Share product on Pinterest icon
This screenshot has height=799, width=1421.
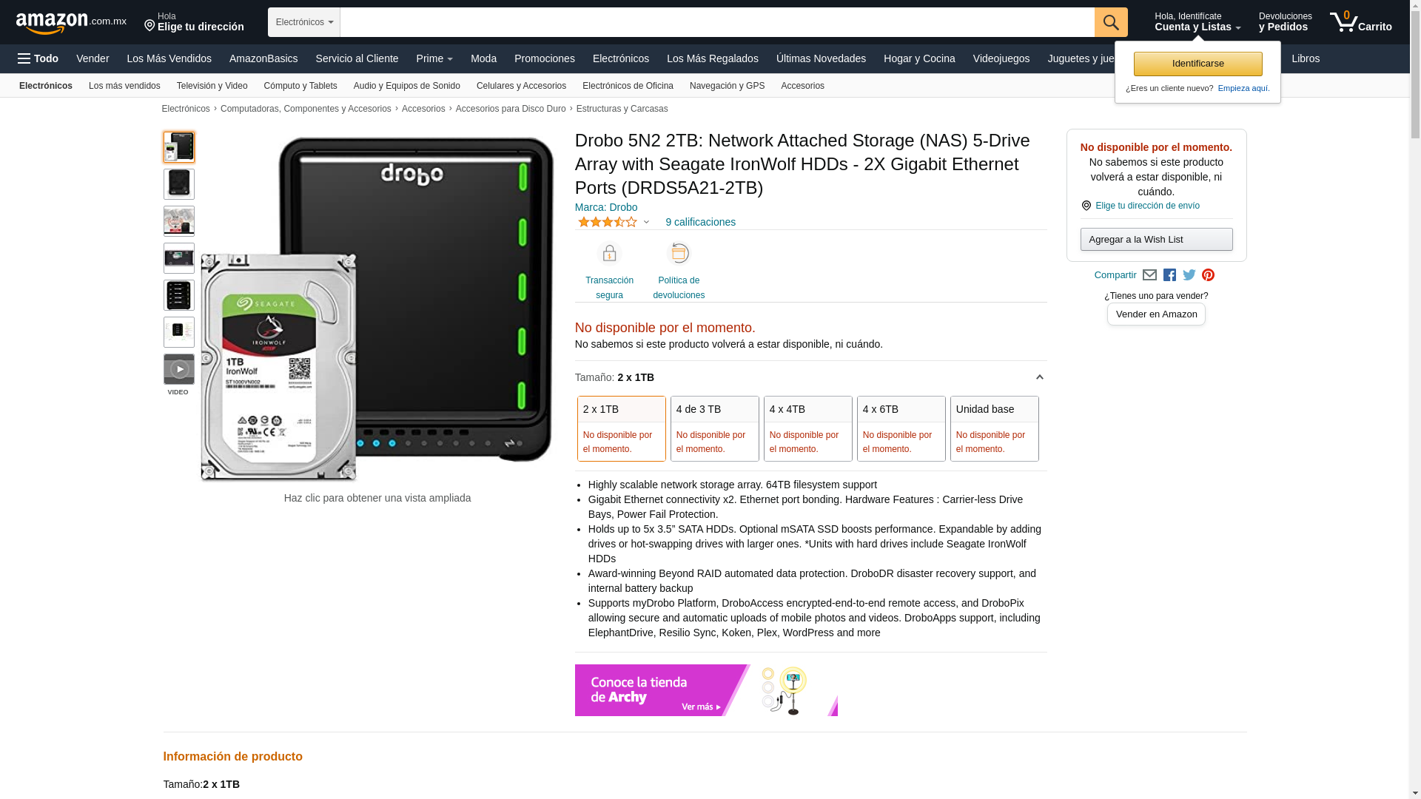pos(1208,275)
